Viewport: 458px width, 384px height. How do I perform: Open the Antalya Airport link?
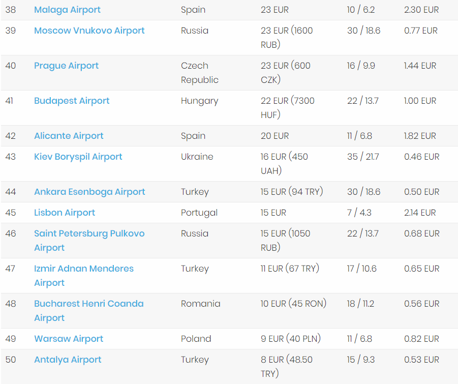(x=68, y=360)
